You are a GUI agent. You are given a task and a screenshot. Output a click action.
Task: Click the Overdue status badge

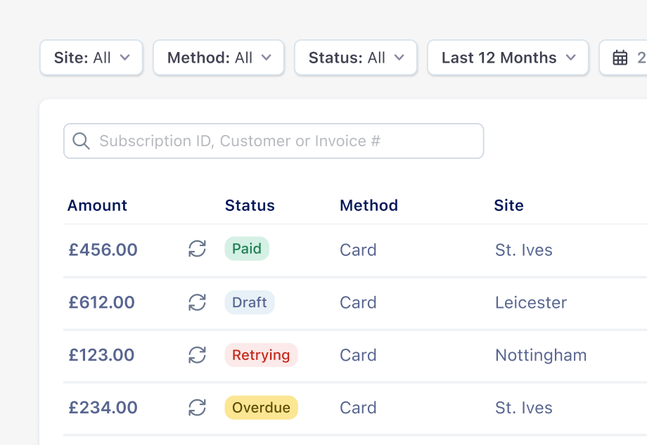tap(261, 408)
